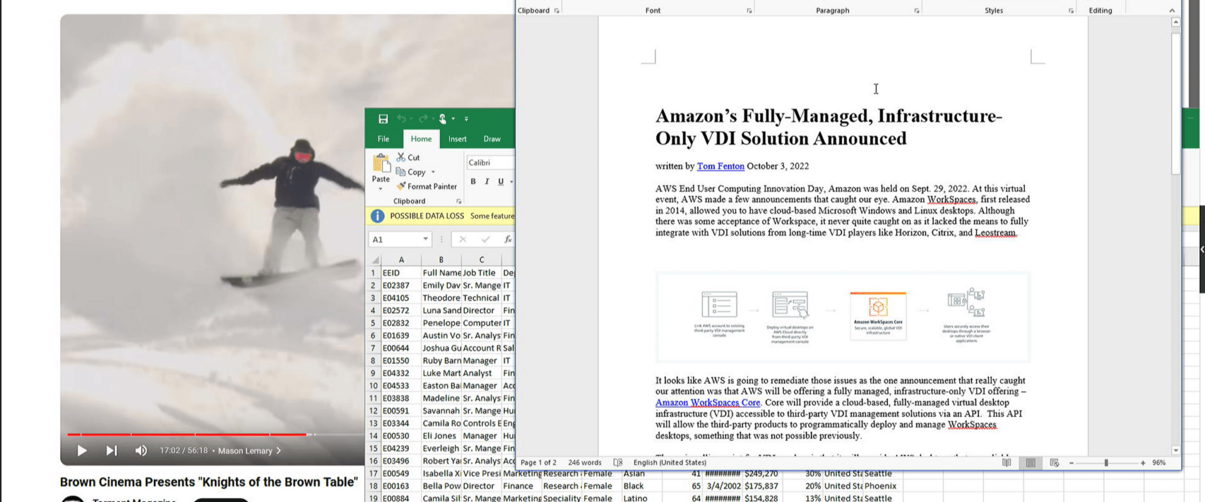Open Word Font group dialog launcher
The width and height of the screenshot is (1205, 502).
tap(749, 11)
